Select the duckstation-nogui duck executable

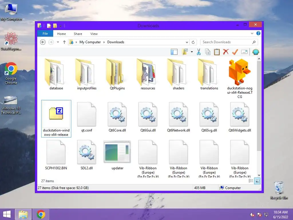coord(240,78)
